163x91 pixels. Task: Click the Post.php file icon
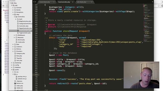tap(15, 56)
